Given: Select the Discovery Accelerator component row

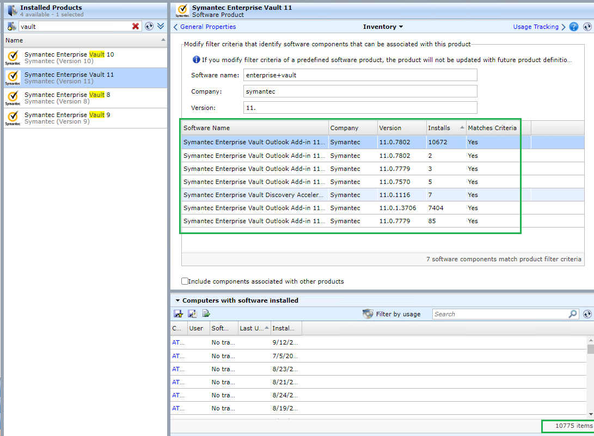Looking at the screenshot, I should click(383, 195).
